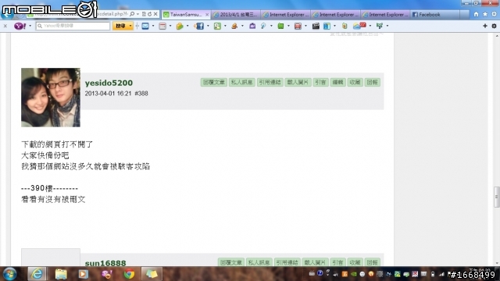
Task: Click 編輯 on yesido5200's post
Action: pos(337,82)
